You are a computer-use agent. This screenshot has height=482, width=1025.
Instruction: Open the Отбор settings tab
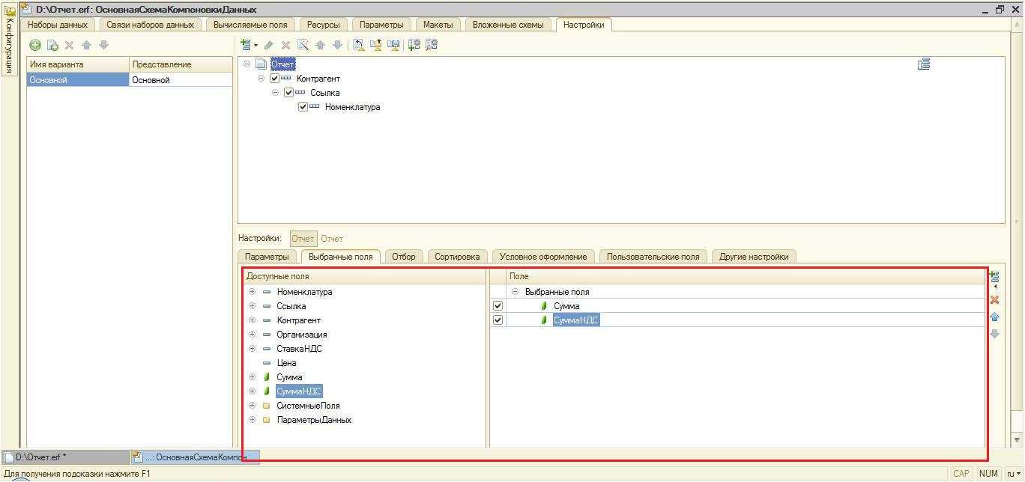(x=403, y=257)
